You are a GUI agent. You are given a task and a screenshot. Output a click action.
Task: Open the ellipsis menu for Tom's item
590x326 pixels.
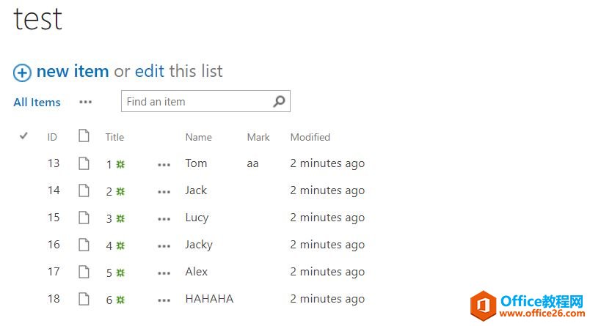[164, 164]
